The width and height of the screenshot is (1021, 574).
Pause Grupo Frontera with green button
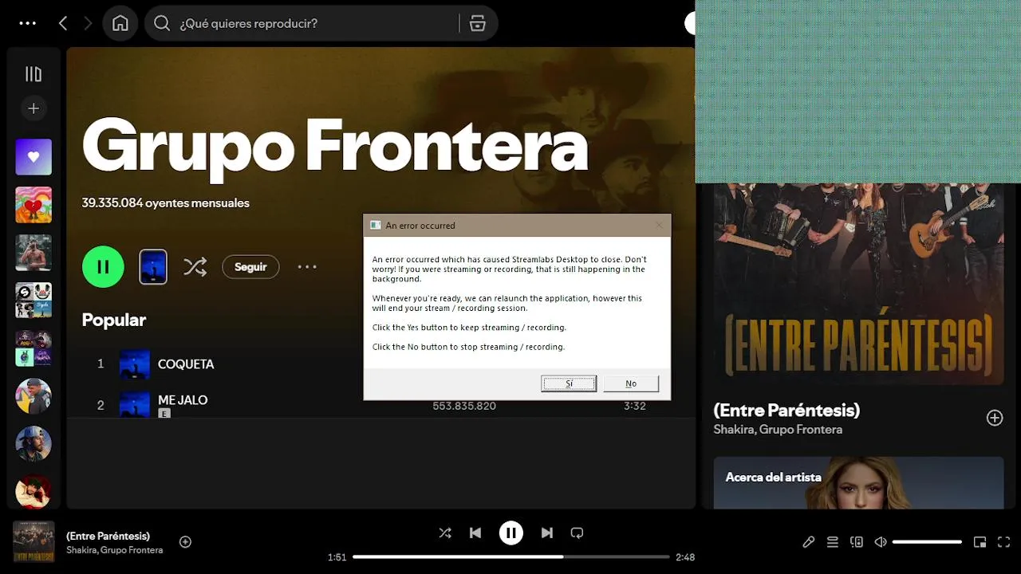(103, 266)
